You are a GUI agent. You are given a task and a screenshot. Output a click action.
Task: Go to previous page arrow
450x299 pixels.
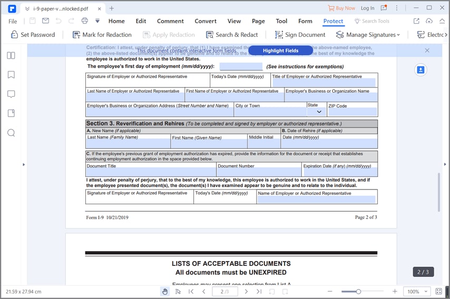204,292
